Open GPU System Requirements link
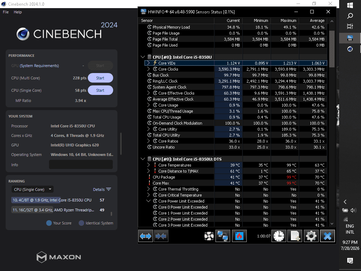The image size is (361, 271). point(39,66)
